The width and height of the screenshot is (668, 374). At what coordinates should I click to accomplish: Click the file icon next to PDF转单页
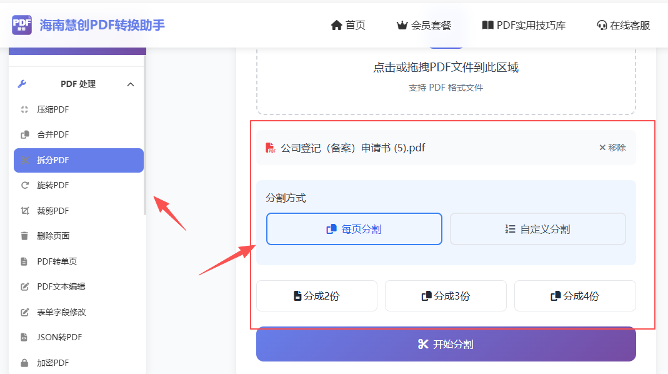24,261
